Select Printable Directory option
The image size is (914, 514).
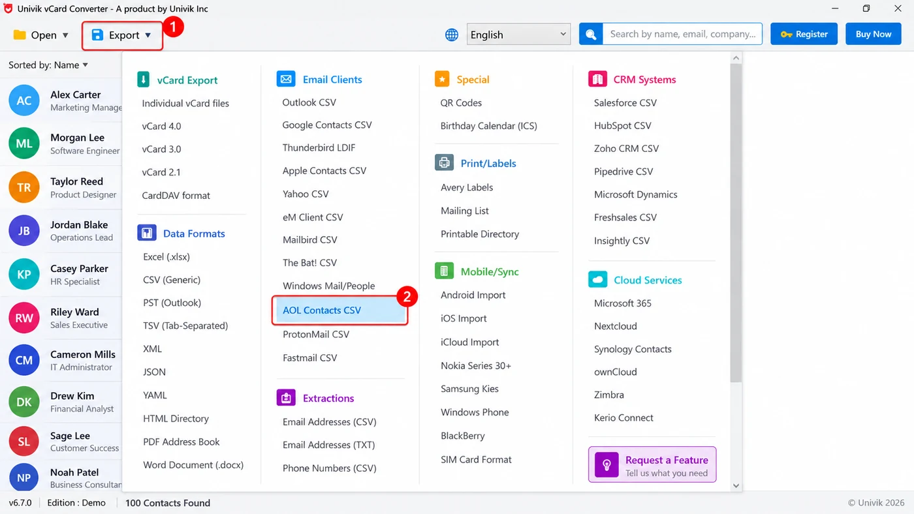480,234
